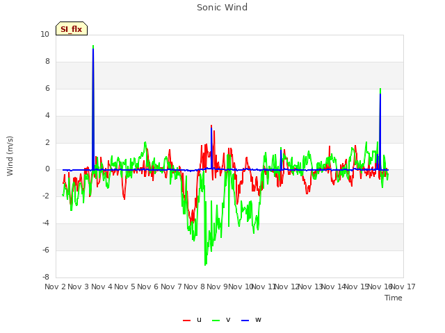The width and height of the screenshot is (445, 333).
Task: Click the Nov 6 x-axis label
Action: click(x=148, y=287)
